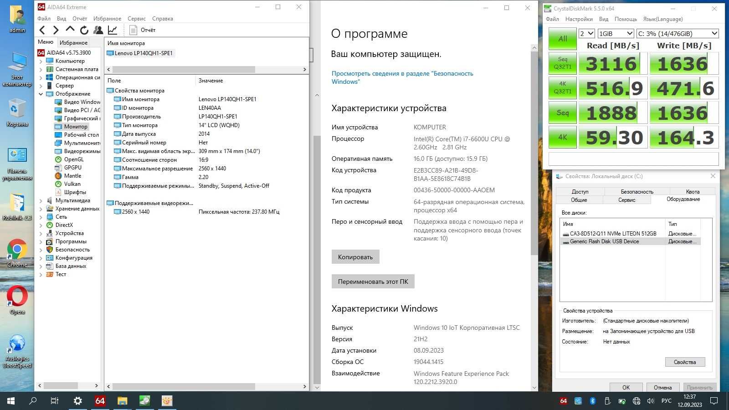Screen dimensions: 729x410
Task: Select Корзина recycle bin icon
Action: tap(17, 113)
